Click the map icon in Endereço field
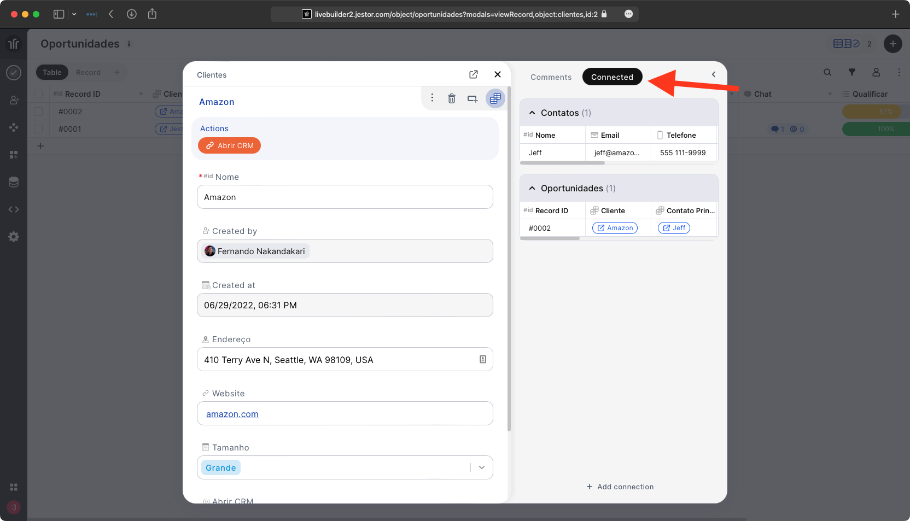The image size is (910, 521). pyautogui.click(x=483, y=359)
